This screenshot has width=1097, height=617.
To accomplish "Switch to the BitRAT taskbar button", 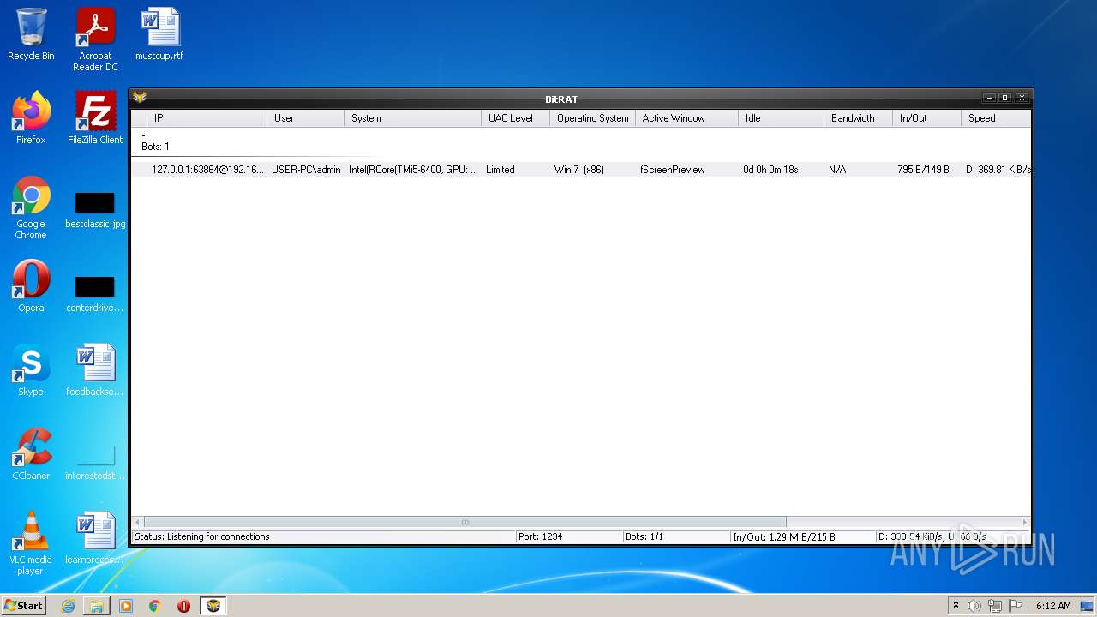I will (x=213, y=606).
